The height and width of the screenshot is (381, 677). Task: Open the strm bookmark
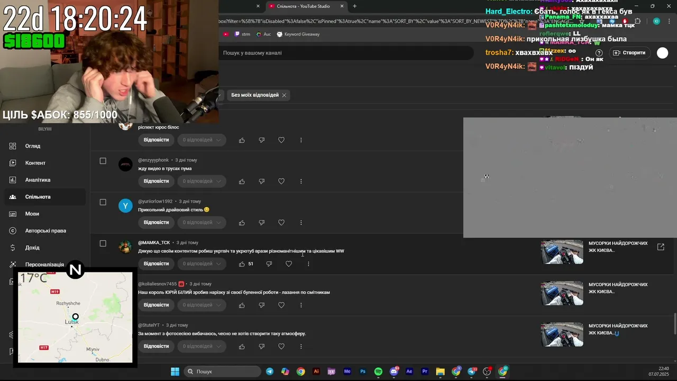point(242,34)
